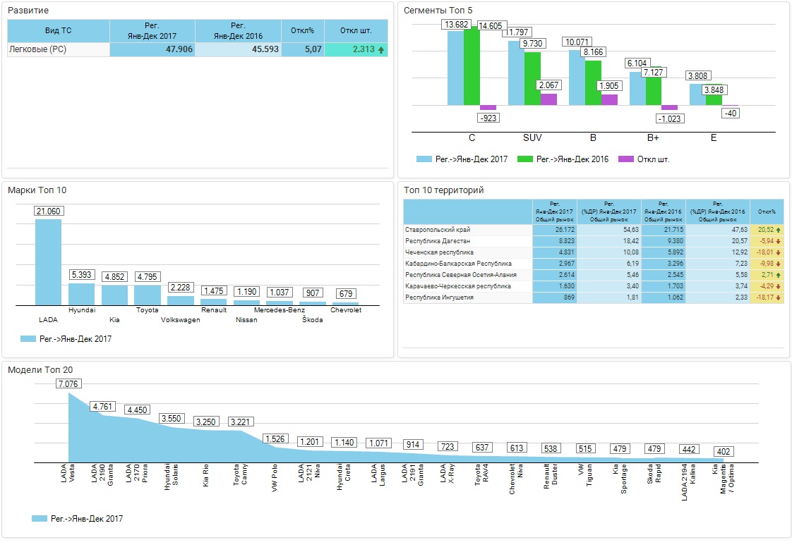Toggle the purple Откл шт. legend swatch
This screenshot has height=559, width=792.
coord(625,159)
